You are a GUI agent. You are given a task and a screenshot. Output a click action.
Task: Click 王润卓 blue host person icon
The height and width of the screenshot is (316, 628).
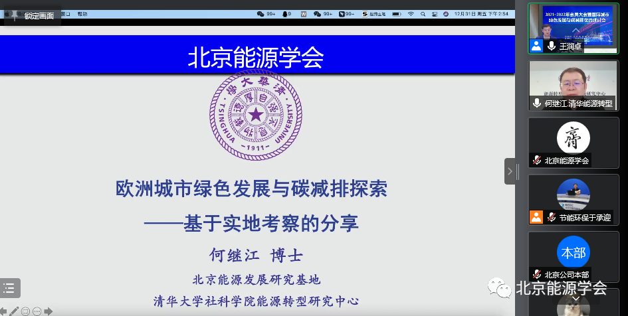click(x=536, y=46)
